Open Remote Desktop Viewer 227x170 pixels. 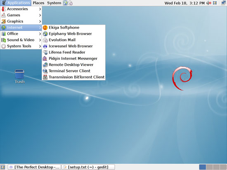(74, 65)
